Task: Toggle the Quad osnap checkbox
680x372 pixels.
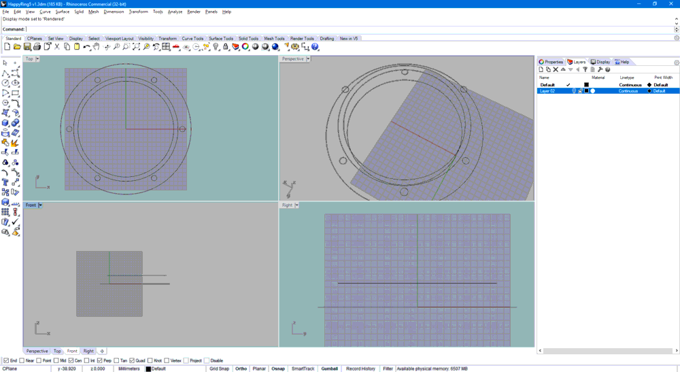Action: (132, 360)
